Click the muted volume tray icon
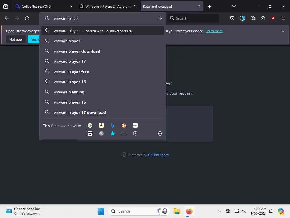The height and width of the screenshot is (218, 290). pos(244,211)
